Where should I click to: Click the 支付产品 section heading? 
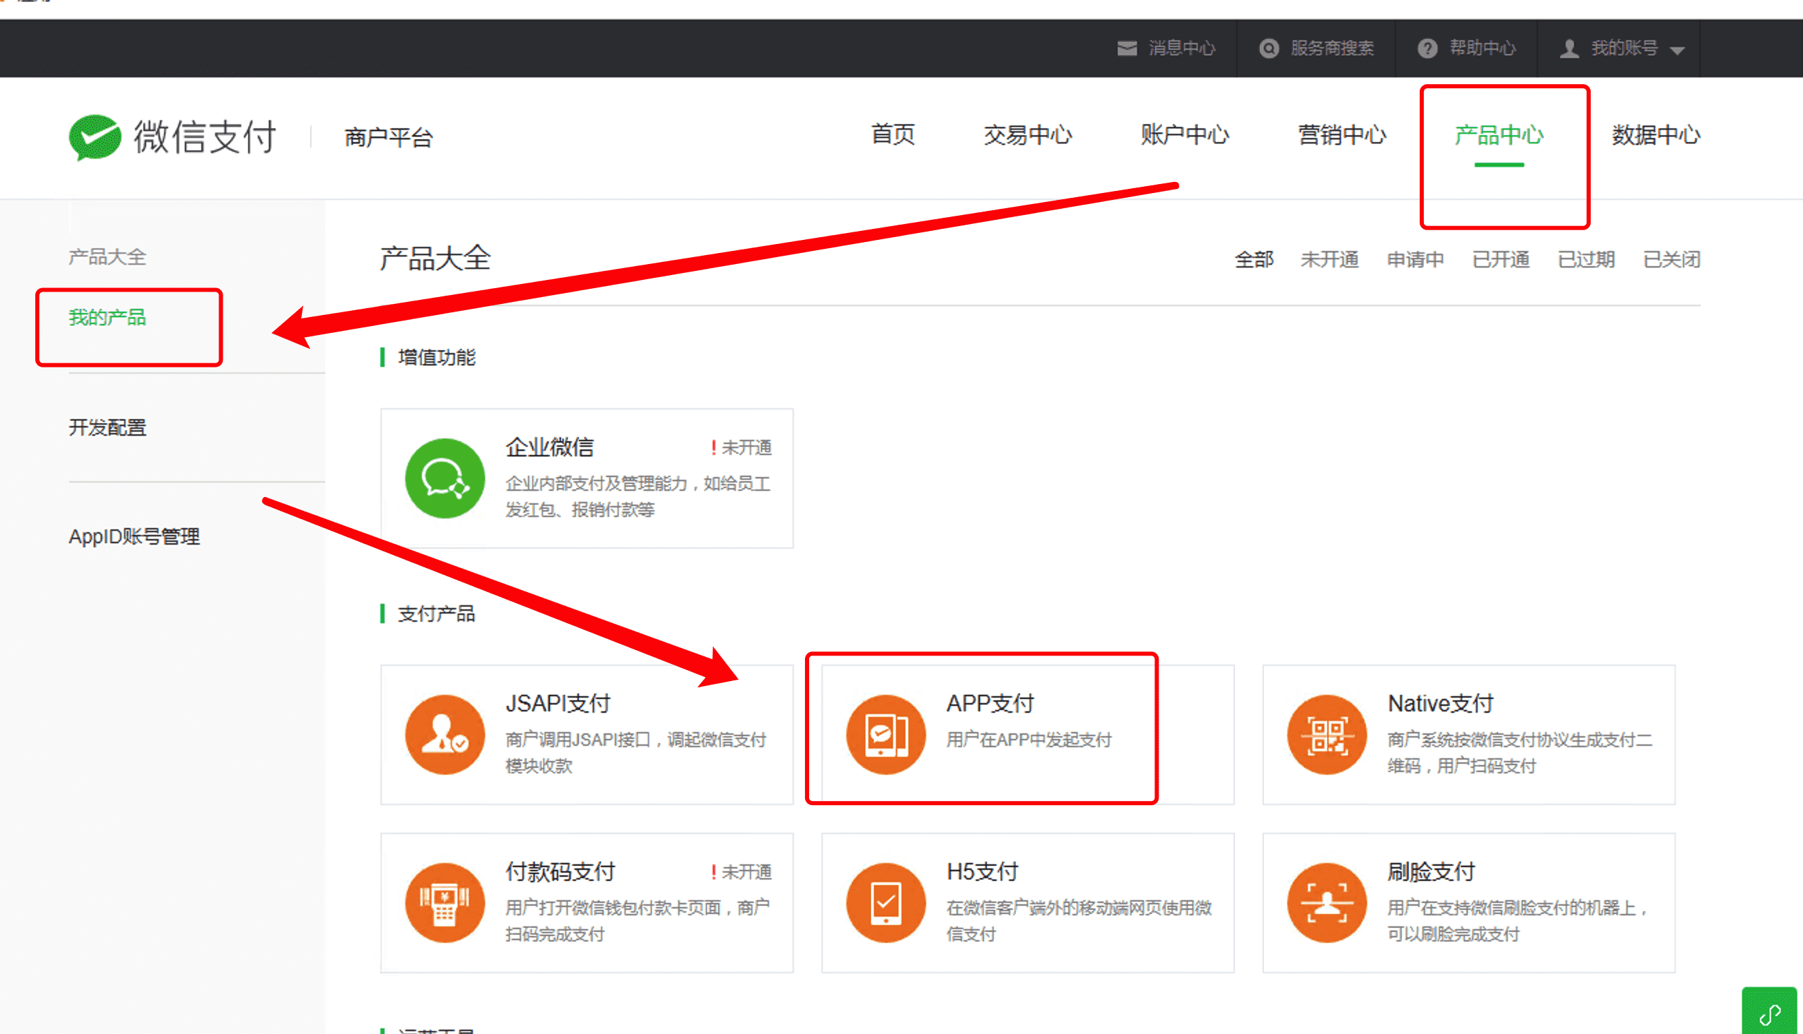point(436,614)
